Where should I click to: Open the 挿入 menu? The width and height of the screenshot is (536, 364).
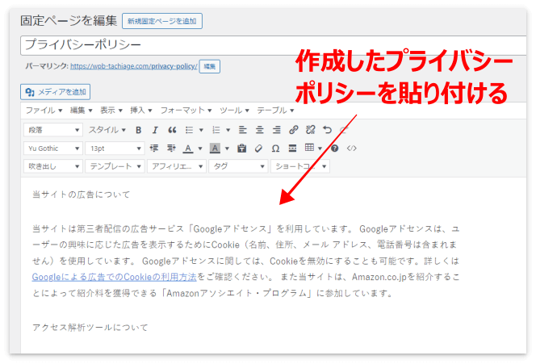140,111
